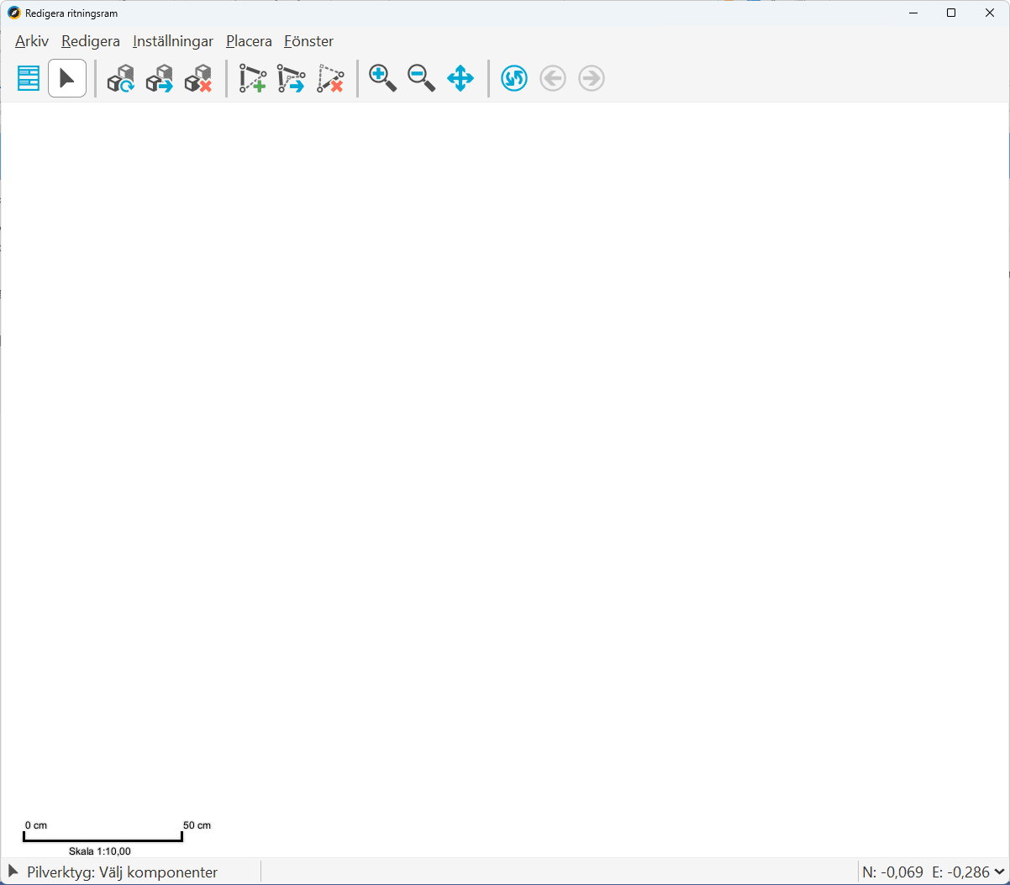Select the arrow pointer tool
This screenshot has width=1010, height=885.
point(67,79)
